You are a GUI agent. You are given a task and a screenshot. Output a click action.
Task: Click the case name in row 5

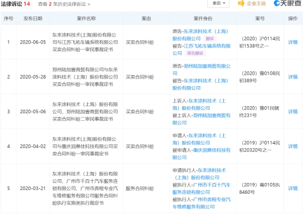click(85, 188)
